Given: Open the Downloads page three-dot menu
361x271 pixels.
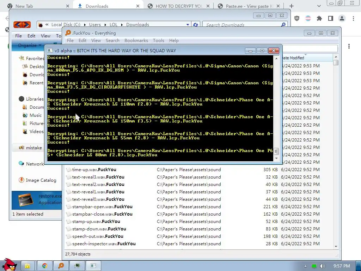Looking at the screenshot, I should coord(349,46).
